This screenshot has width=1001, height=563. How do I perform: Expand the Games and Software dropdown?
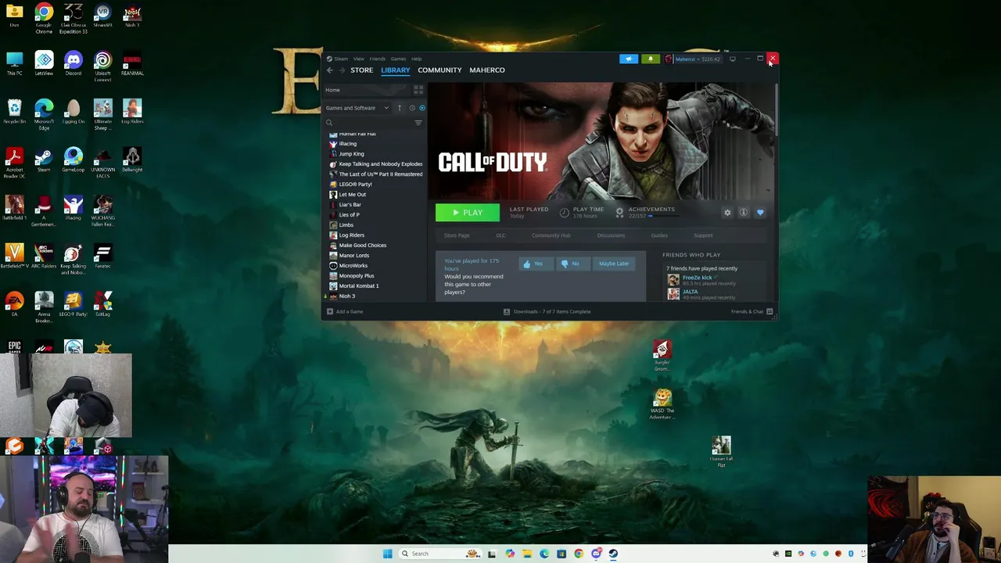point(357,108)
